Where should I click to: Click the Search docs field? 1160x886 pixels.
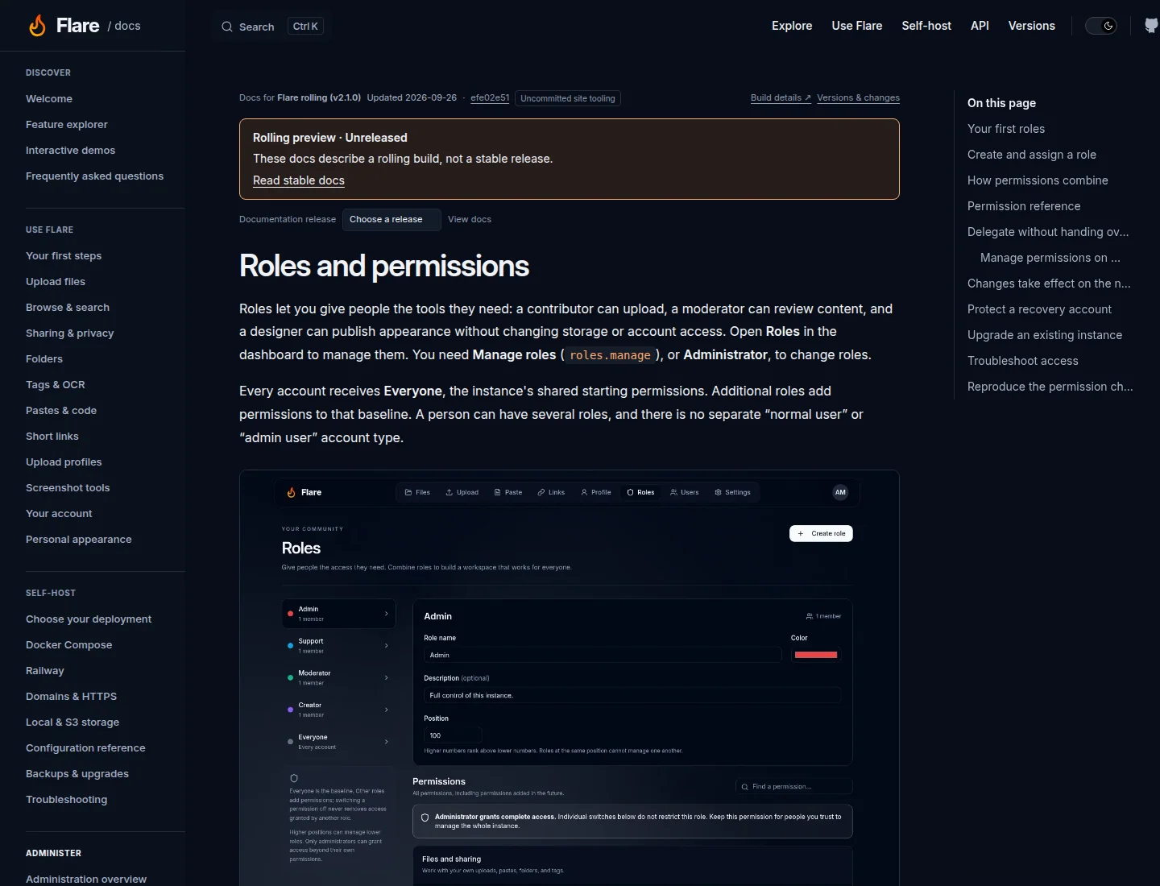271,27
